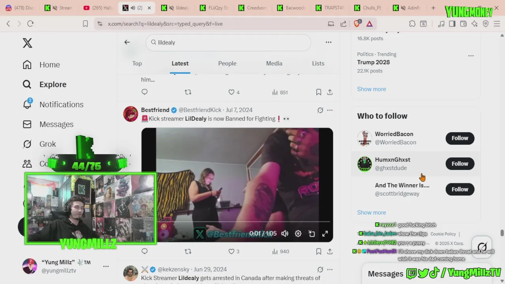This screenshot has width=505, height=284.
Task: Open more options on kekzensky post
Action: [x=330, y=269]
